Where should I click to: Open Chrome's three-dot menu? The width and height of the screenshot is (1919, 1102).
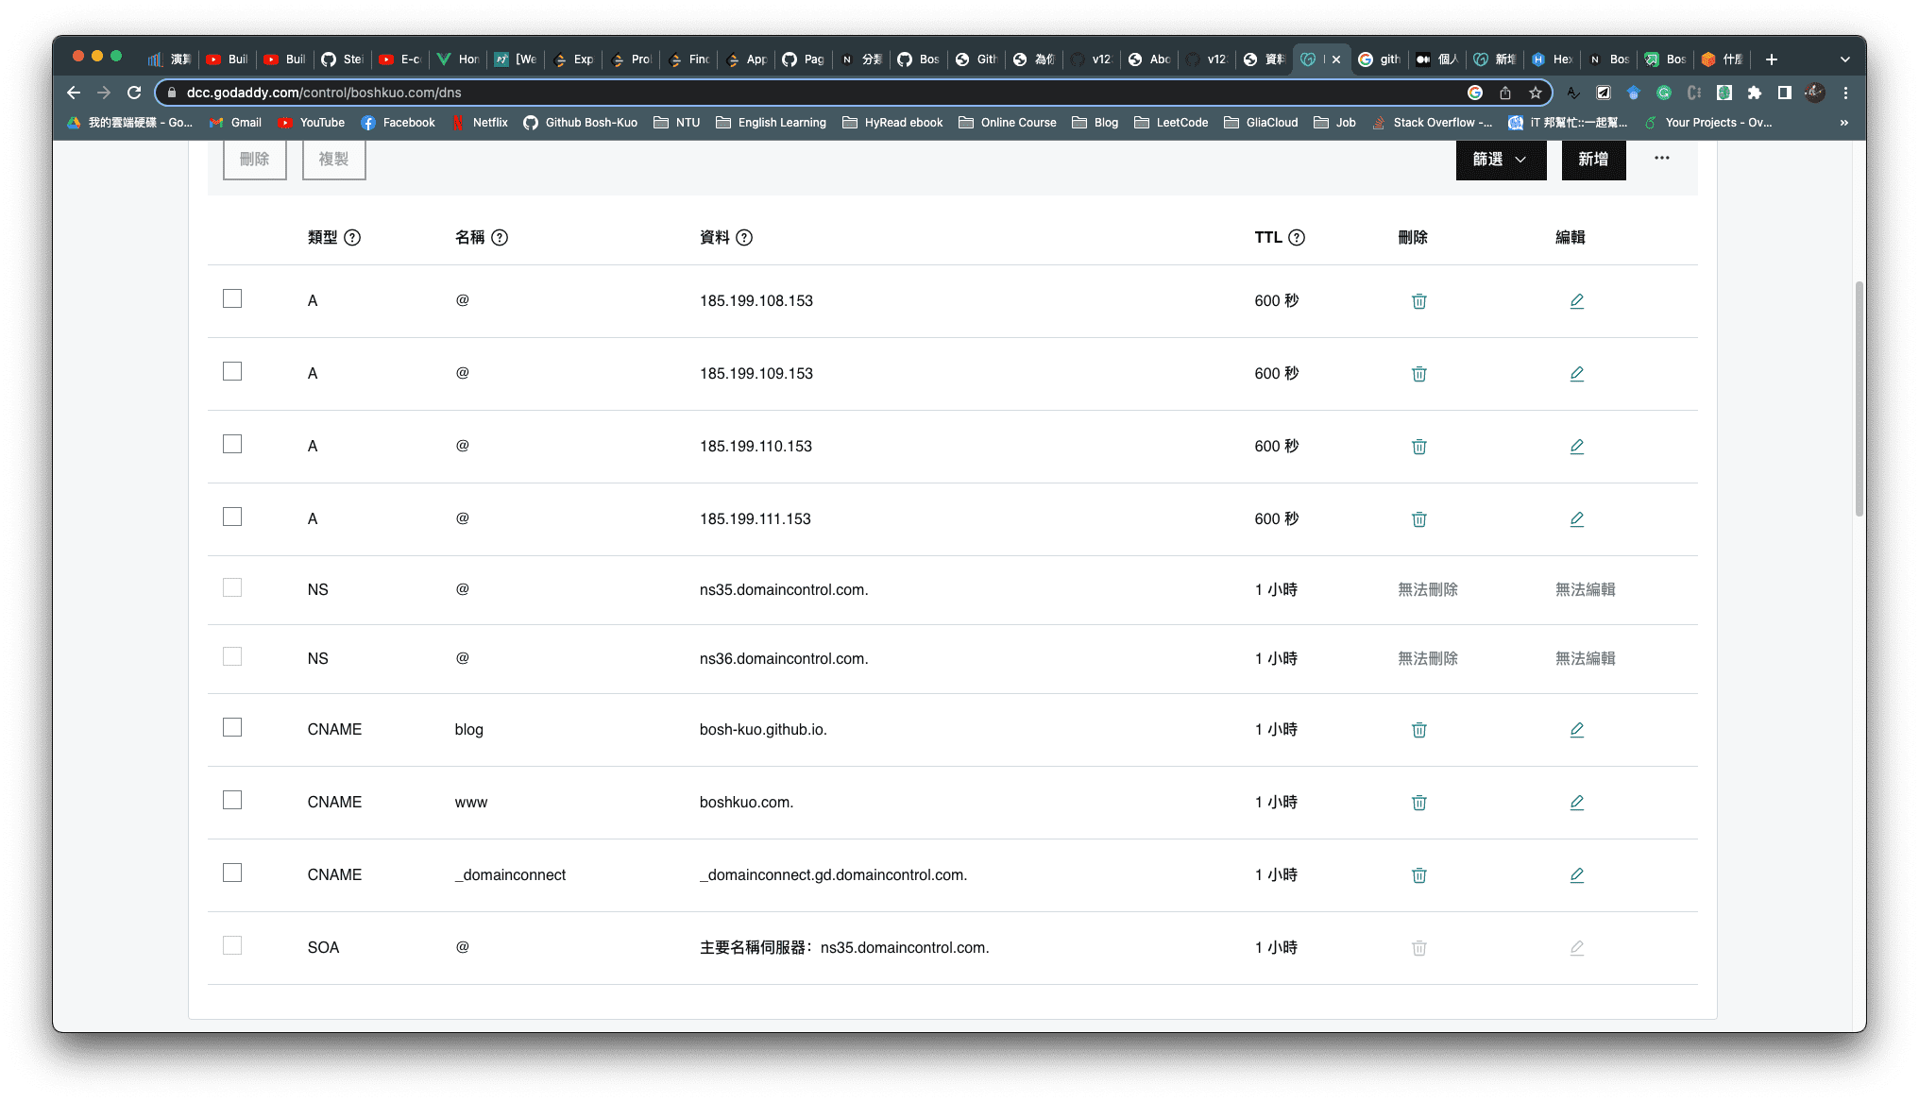point(1845,93)
